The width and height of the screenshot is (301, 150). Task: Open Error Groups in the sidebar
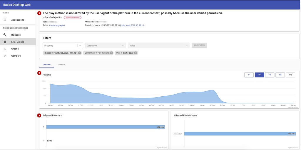click(18, 42)
